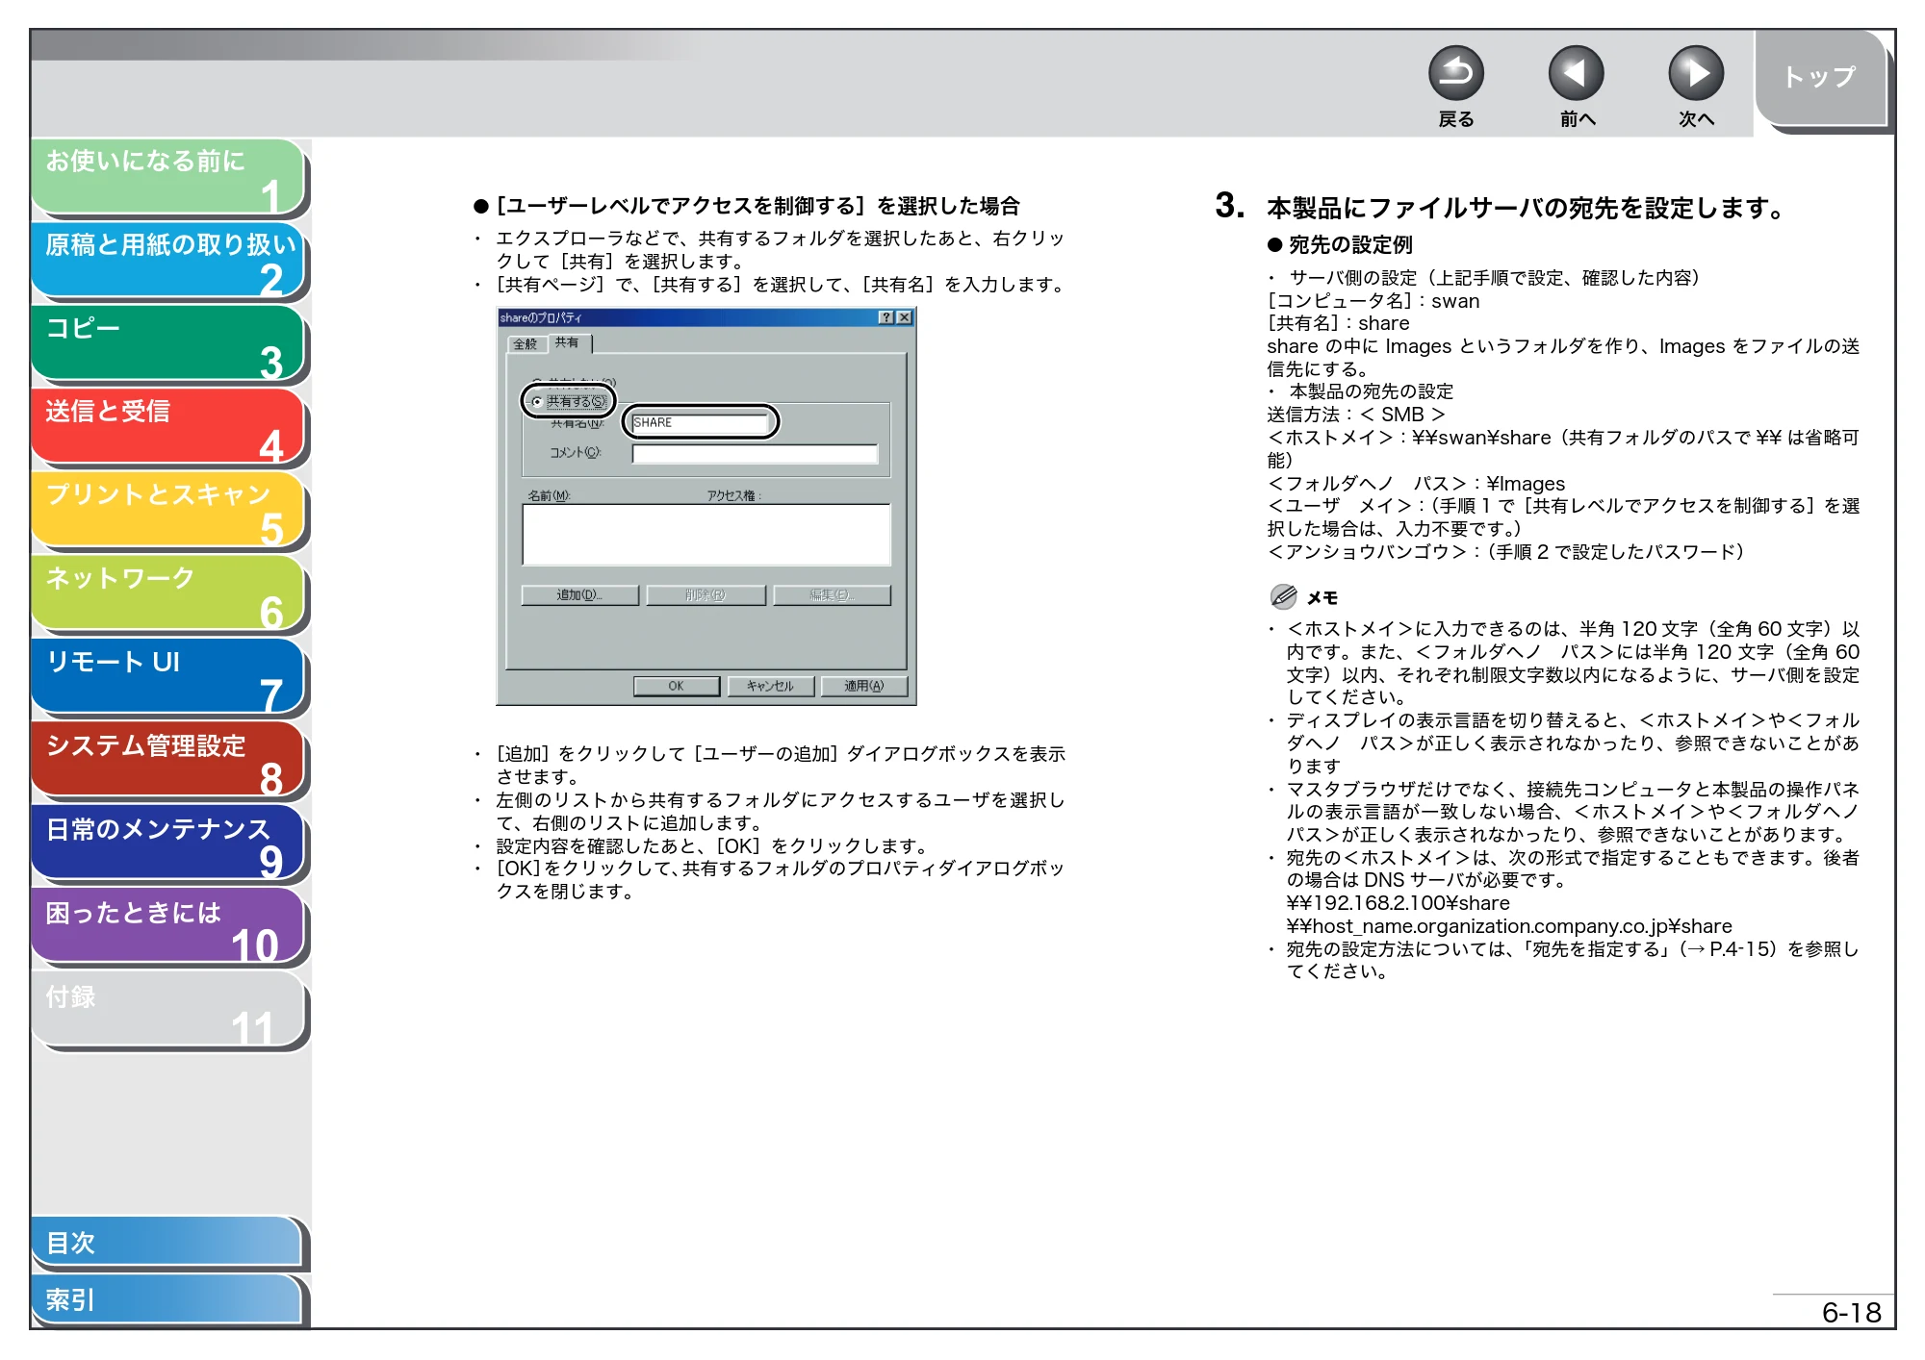Viewport: 1925px width, 1360px height.
Task: Open chapter 1 お使いになる前に
Action: (x=168, y=177)
